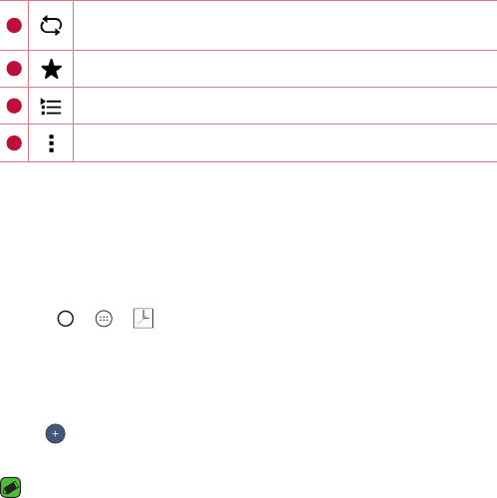Select the black star favorite icon
Screen dimensions: 497x498
pos(52,69)
